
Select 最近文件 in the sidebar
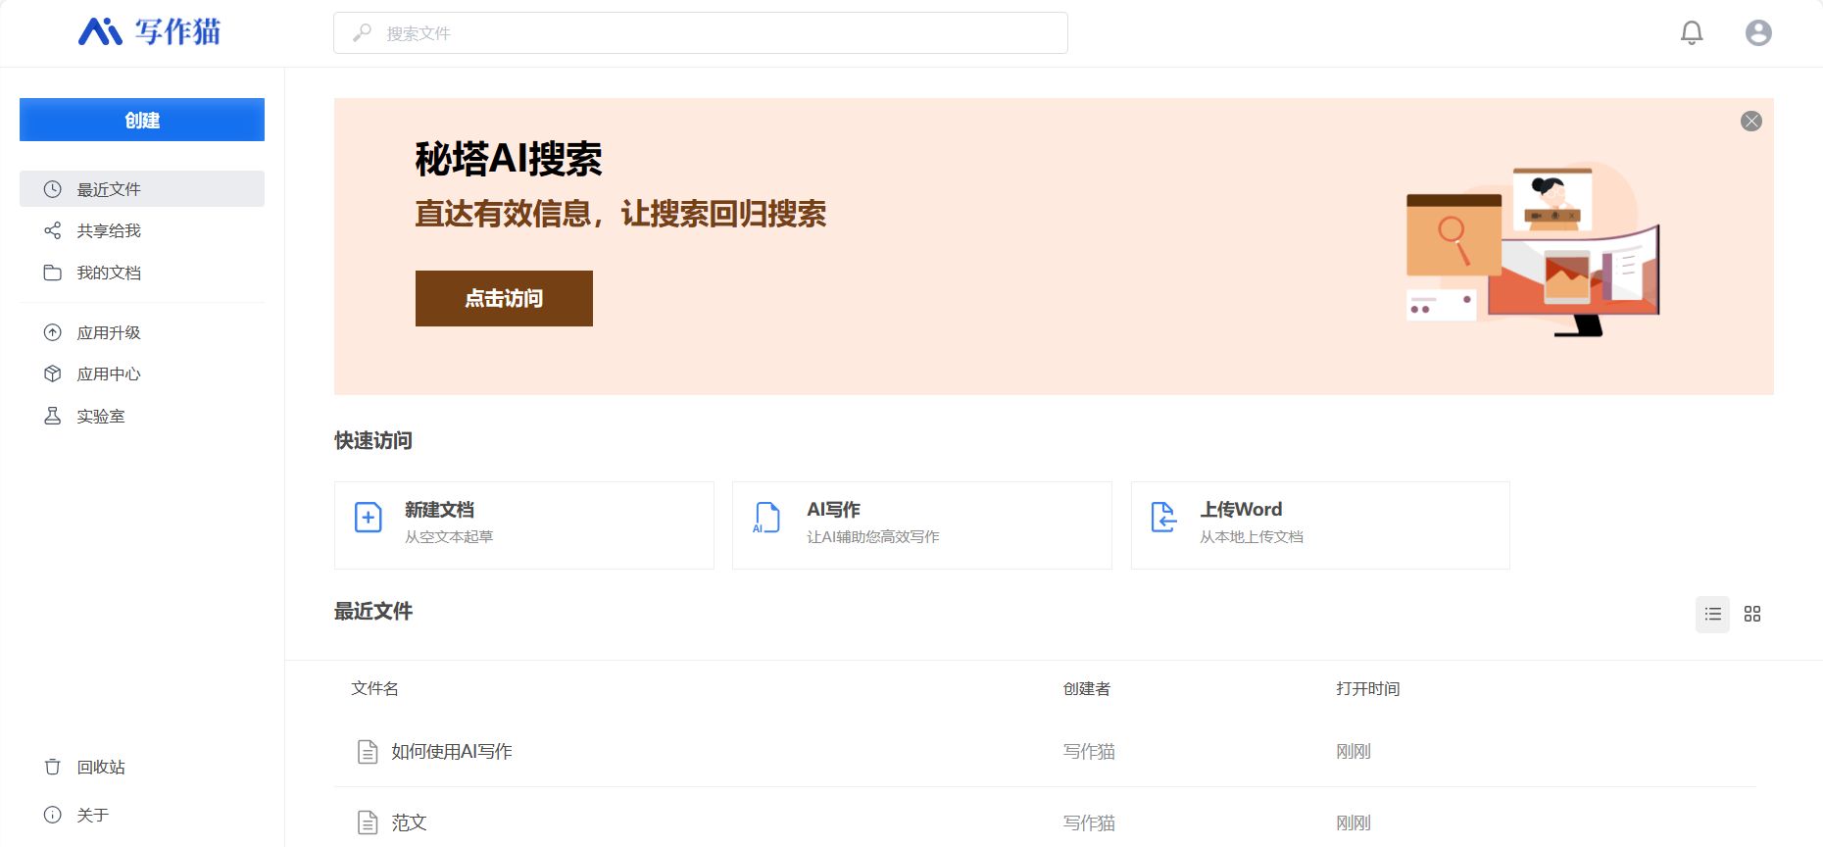tap(142, 189)
